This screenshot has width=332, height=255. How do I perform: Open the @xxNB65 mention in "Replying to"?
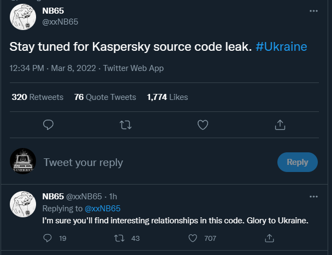point(102,209)
